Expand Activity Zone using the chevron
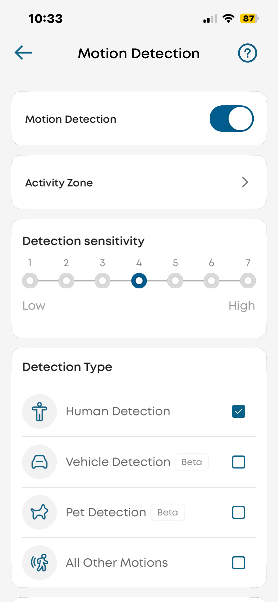 click(x=245, y=182)
